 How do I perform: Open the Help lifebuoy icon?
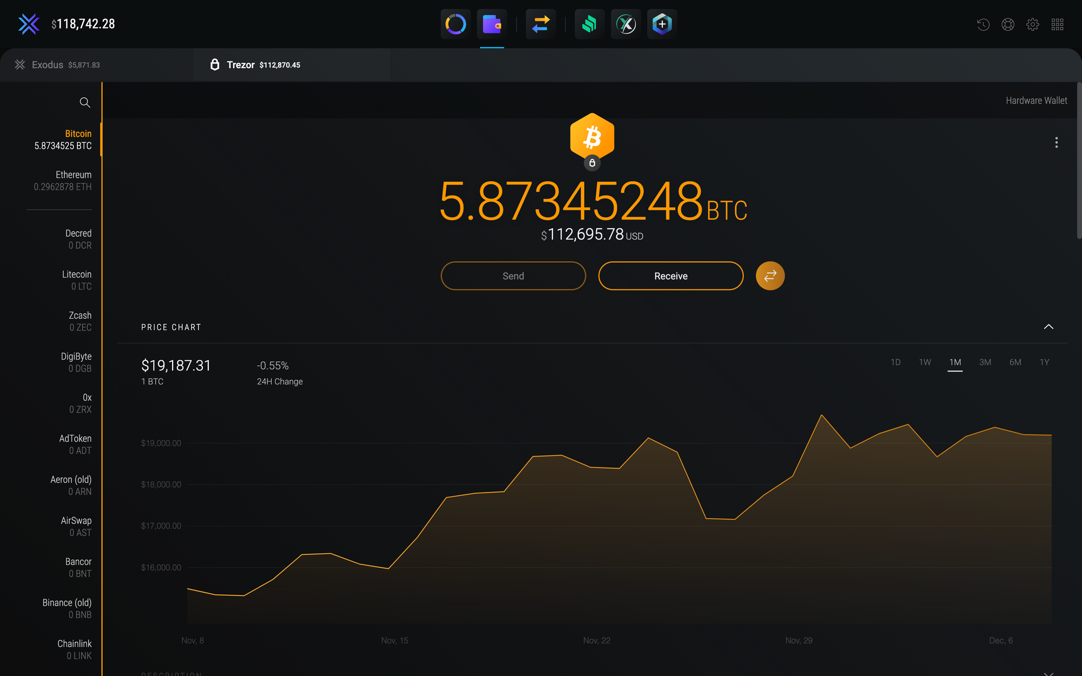pyautogui.click(x=1008, y=24)
